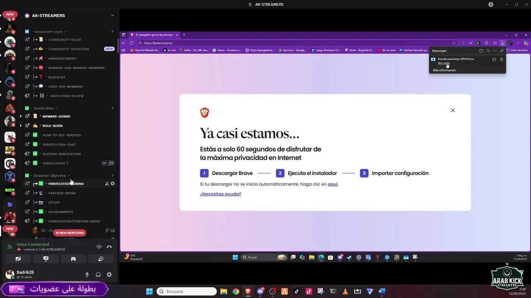Viewport: 531px width, 298px height.
Task: Click the Búsqueda taskbar search box
Action: 187,291
